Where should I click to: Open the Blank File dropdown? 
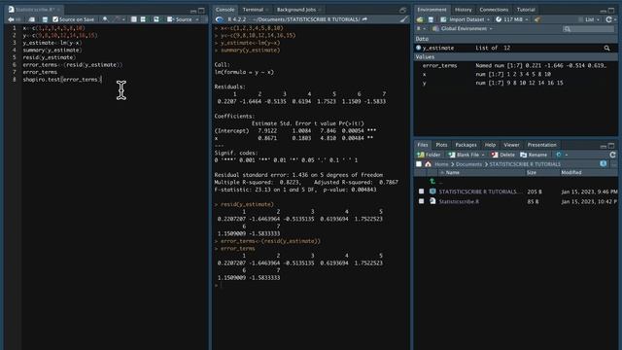466,155
